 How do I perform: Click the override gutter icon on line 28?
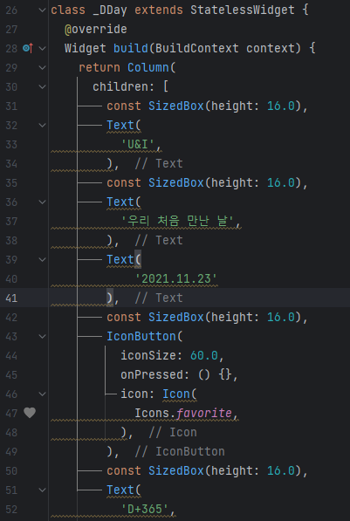(28, 49)
